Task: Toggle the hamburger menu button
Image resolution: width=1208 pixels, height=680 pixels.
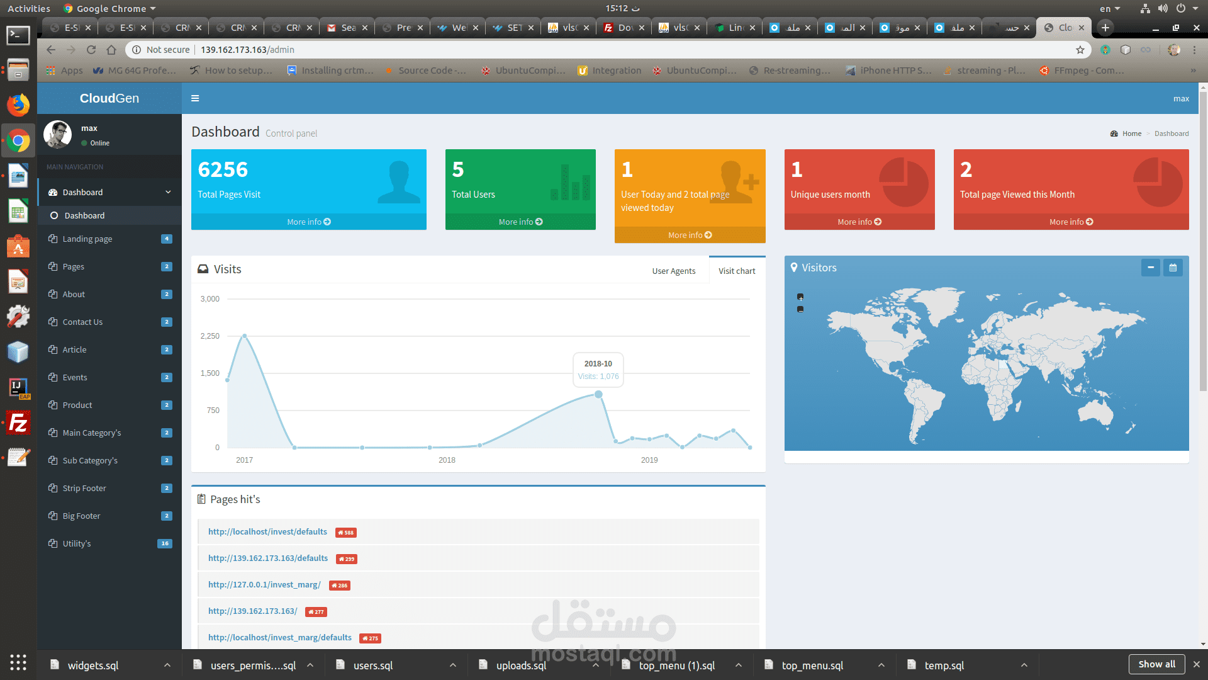Action: point(195,98)
